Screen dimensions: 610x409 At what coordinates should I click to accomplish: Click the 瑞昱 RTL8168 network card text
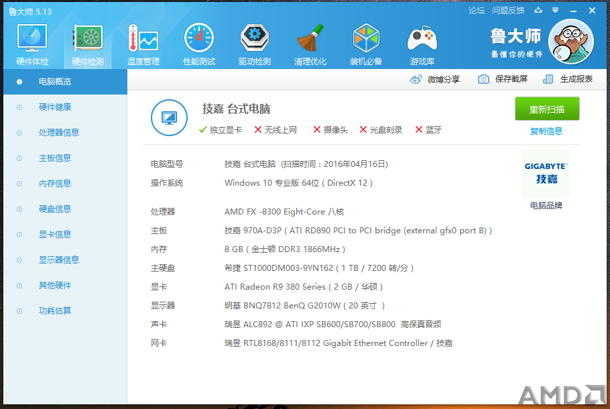pos(338,343)
